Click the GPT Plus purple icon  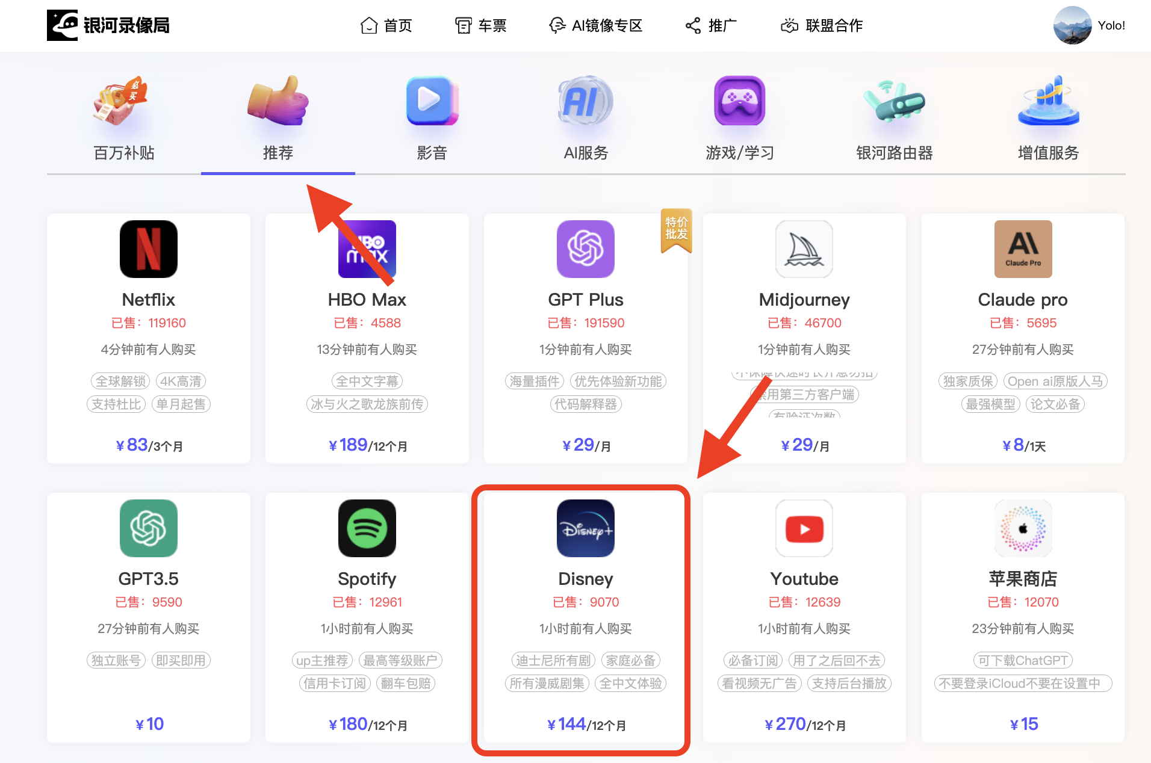coord(586,249)
